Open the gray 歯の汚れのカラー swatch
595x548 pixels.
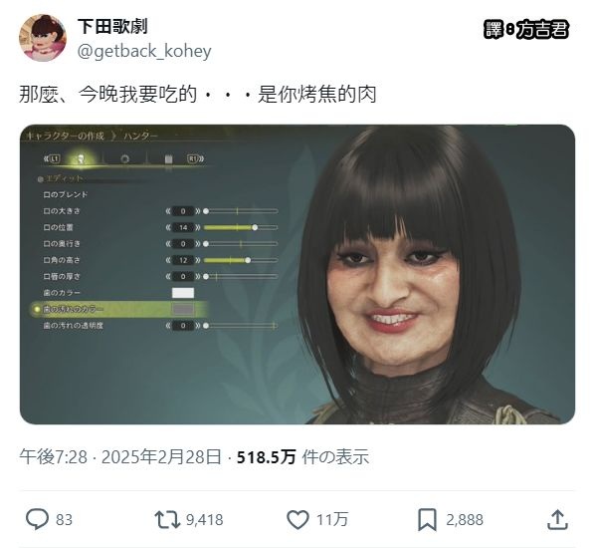(x=183, y=309)
